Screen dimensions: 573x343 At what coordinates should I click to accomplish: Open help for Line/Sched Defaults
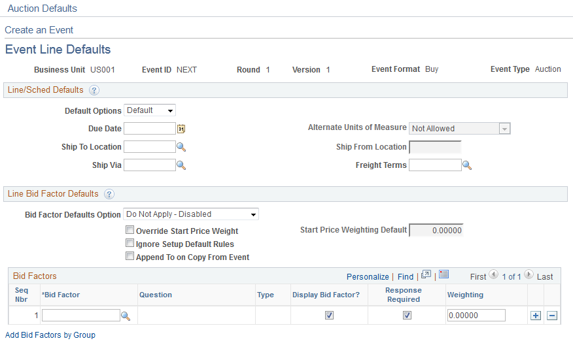[94, 90]
